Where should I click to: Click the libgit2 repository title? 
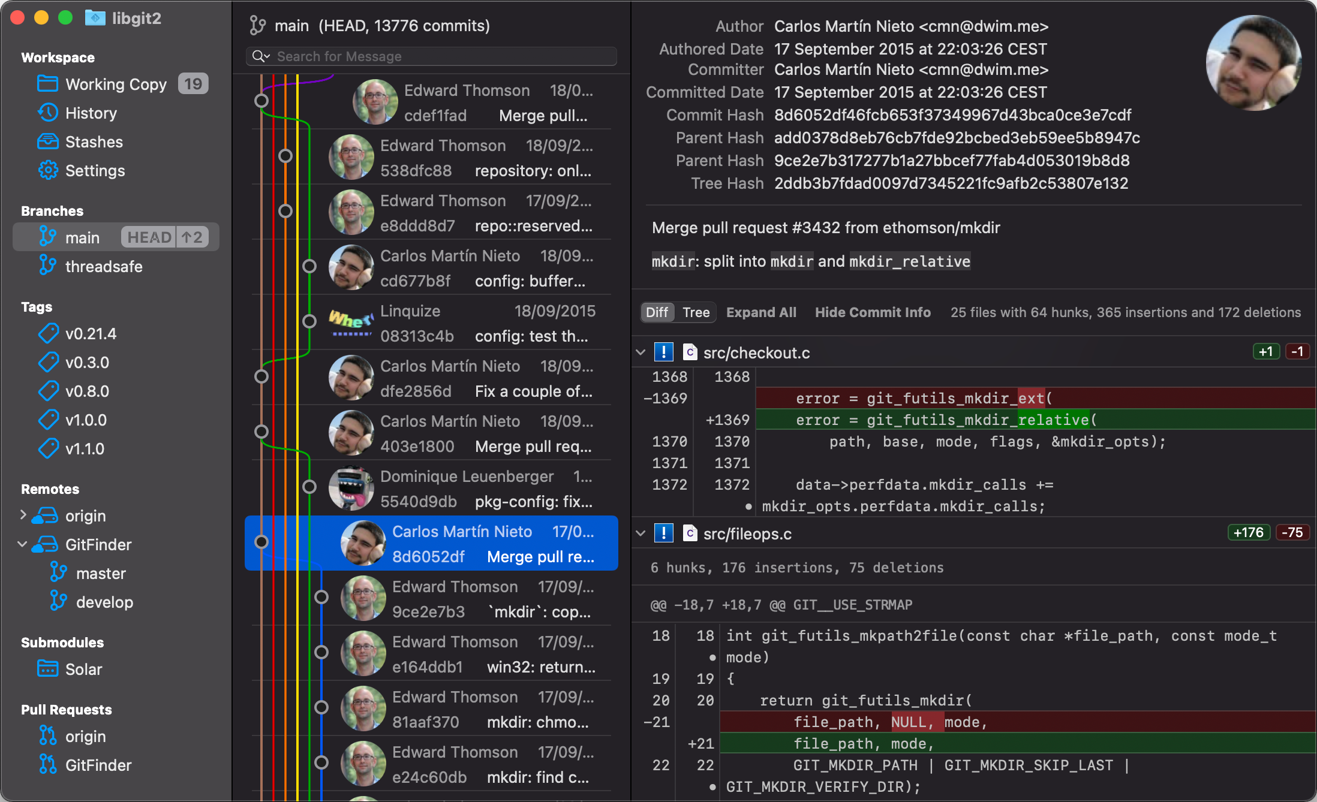(137, 18)
